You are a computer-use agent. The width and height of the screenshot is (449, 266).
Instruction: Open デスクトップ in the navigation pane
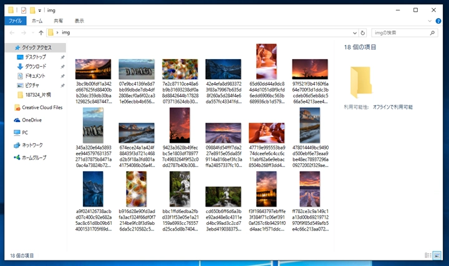coord(35,57)
